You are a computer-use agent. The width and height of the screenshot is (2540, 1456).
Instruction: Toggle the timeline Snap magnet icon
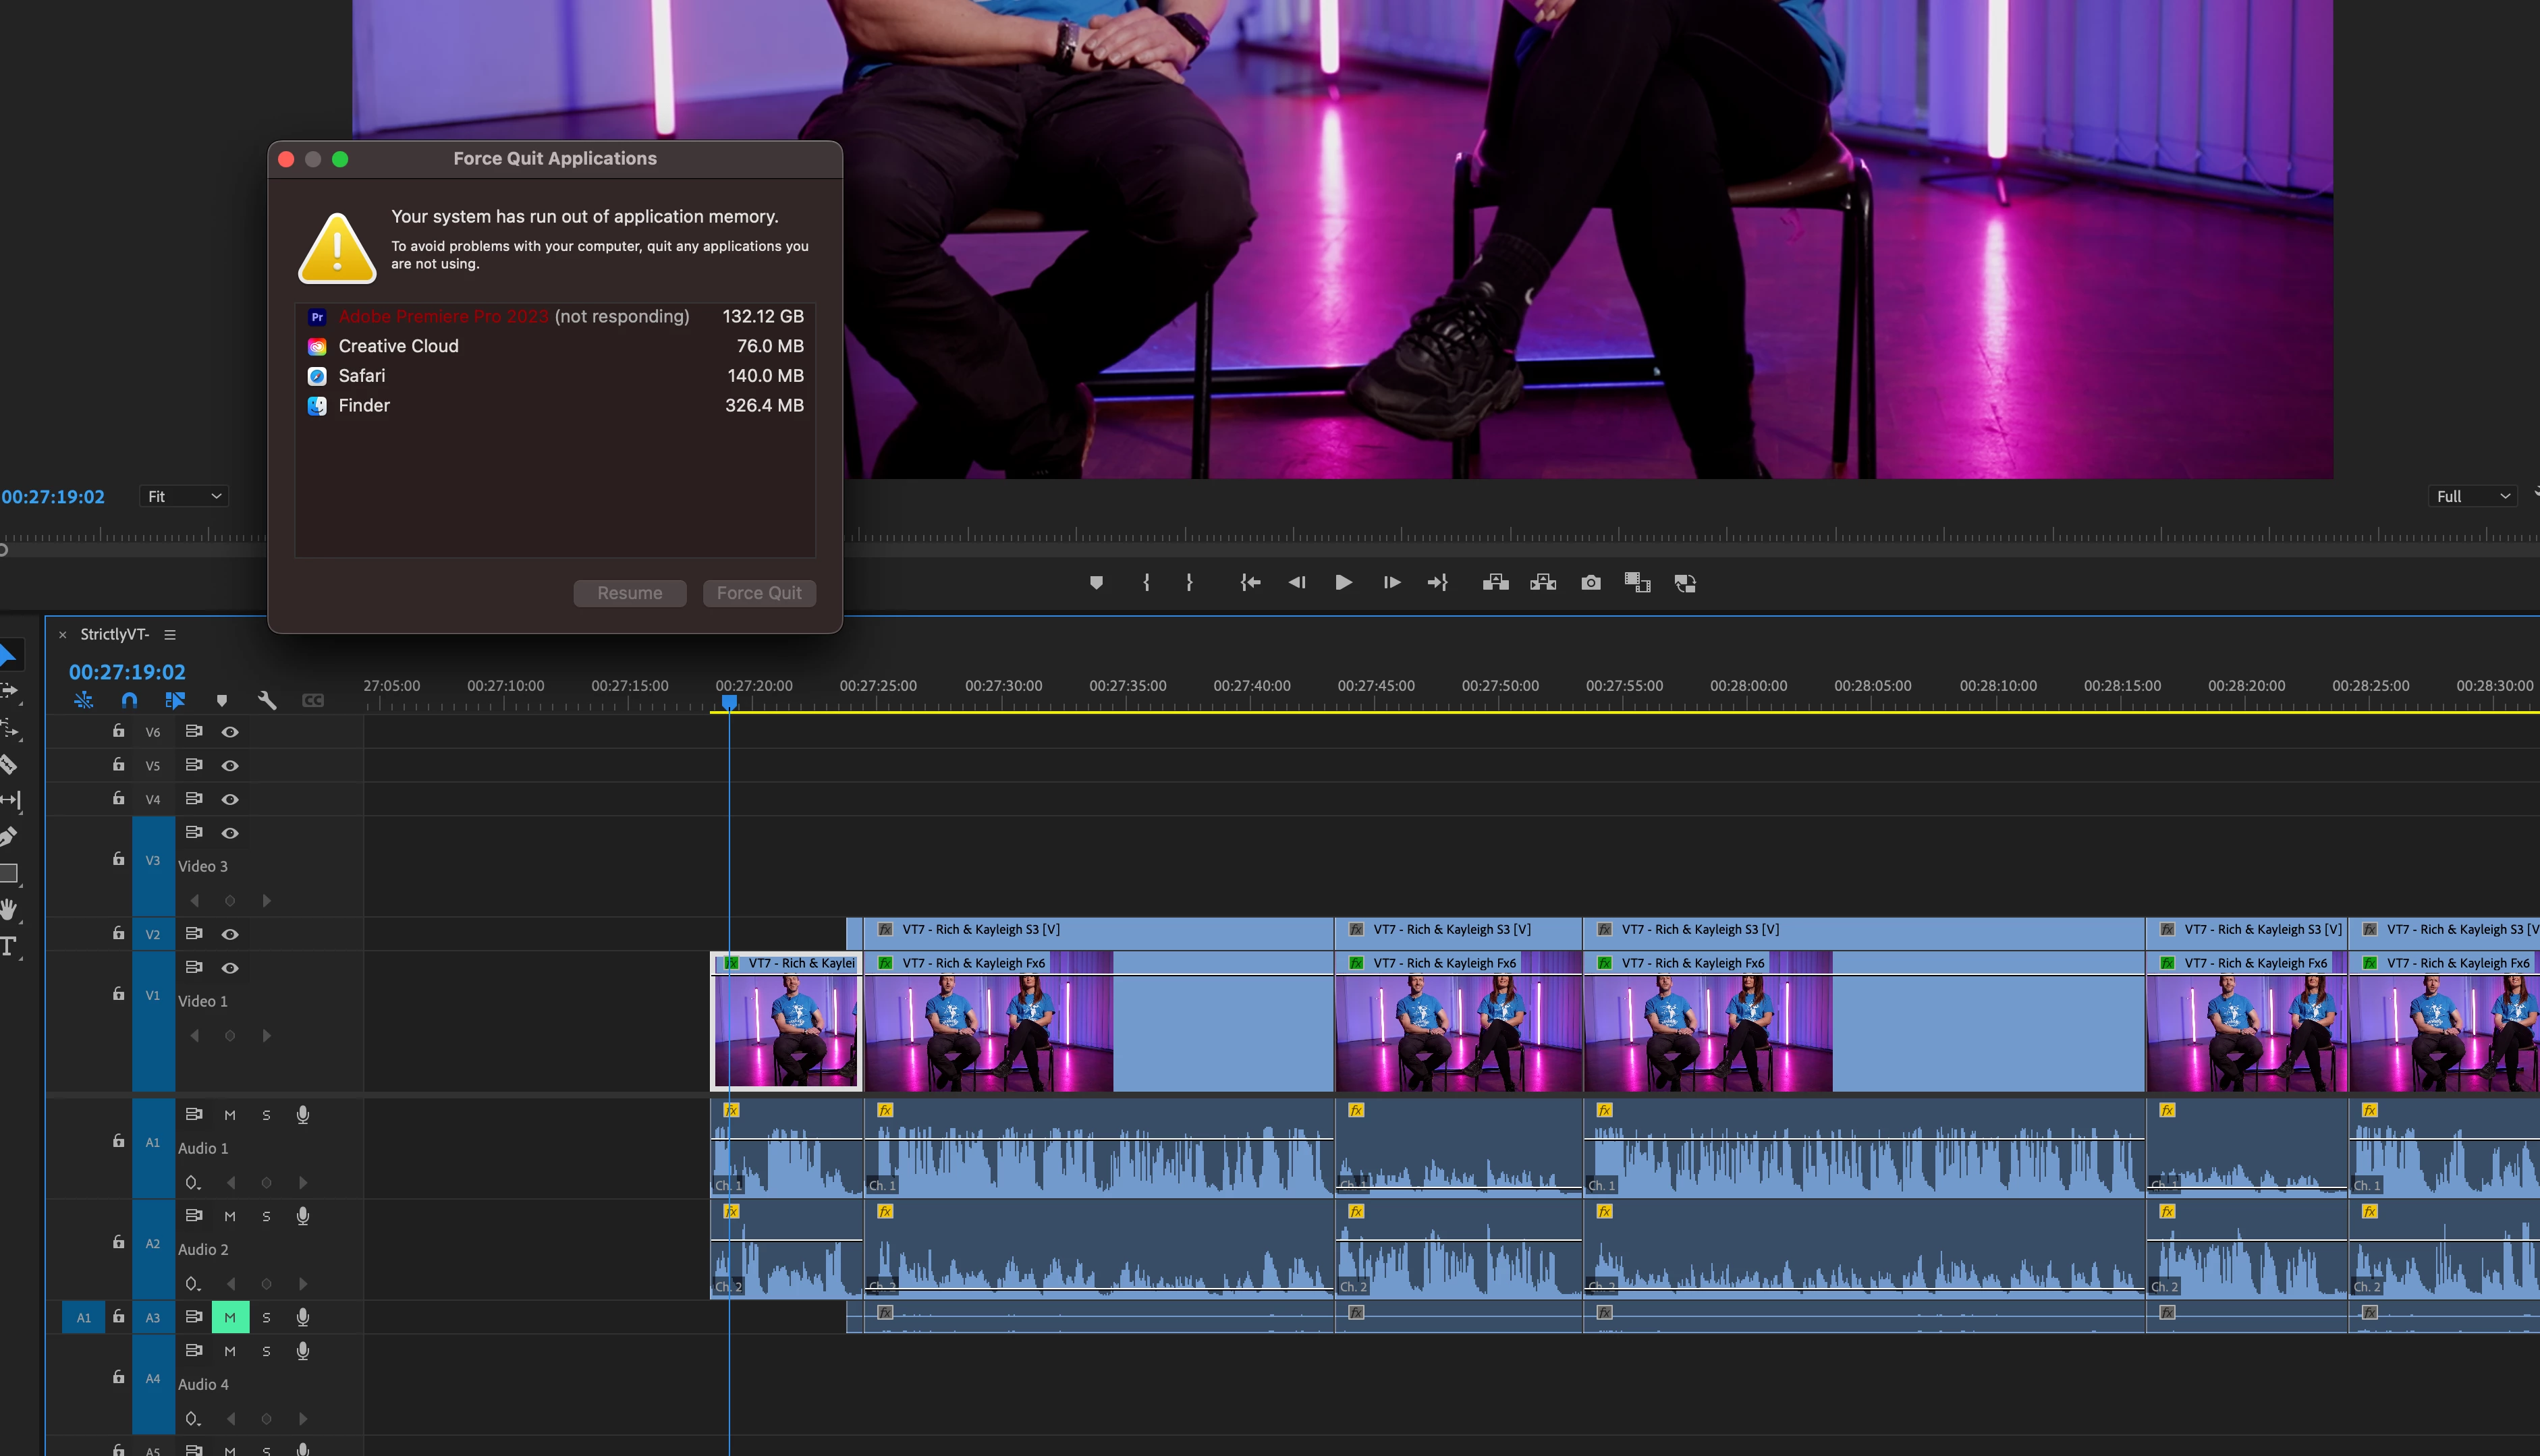pos(129,700)
